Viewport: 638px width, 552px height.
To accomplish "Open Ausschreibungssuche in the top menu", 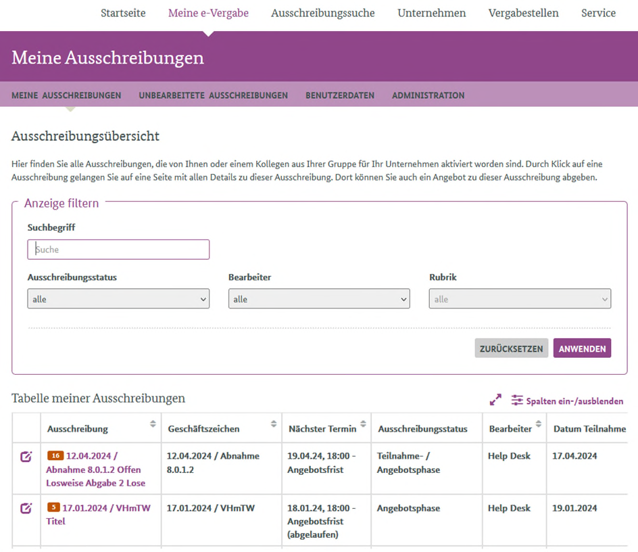I will click(x=322, y=13).
